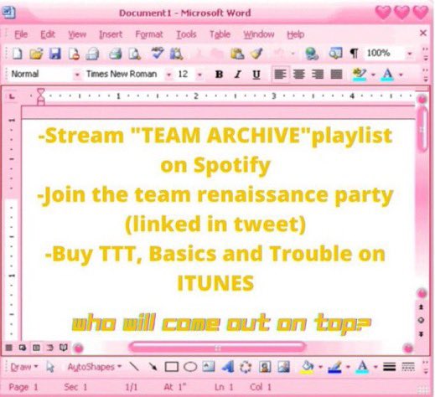Switch to Normal view button
The image size is (435, 397).
pyautogui.click(x=9, y=348)
